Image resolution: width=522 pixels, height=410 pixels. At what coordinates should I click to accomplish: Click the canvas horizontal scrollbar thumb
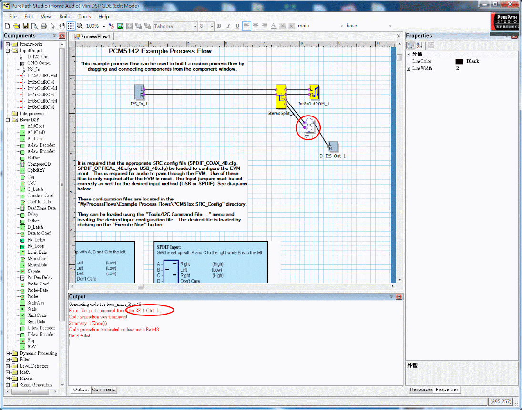click(141, 286)
